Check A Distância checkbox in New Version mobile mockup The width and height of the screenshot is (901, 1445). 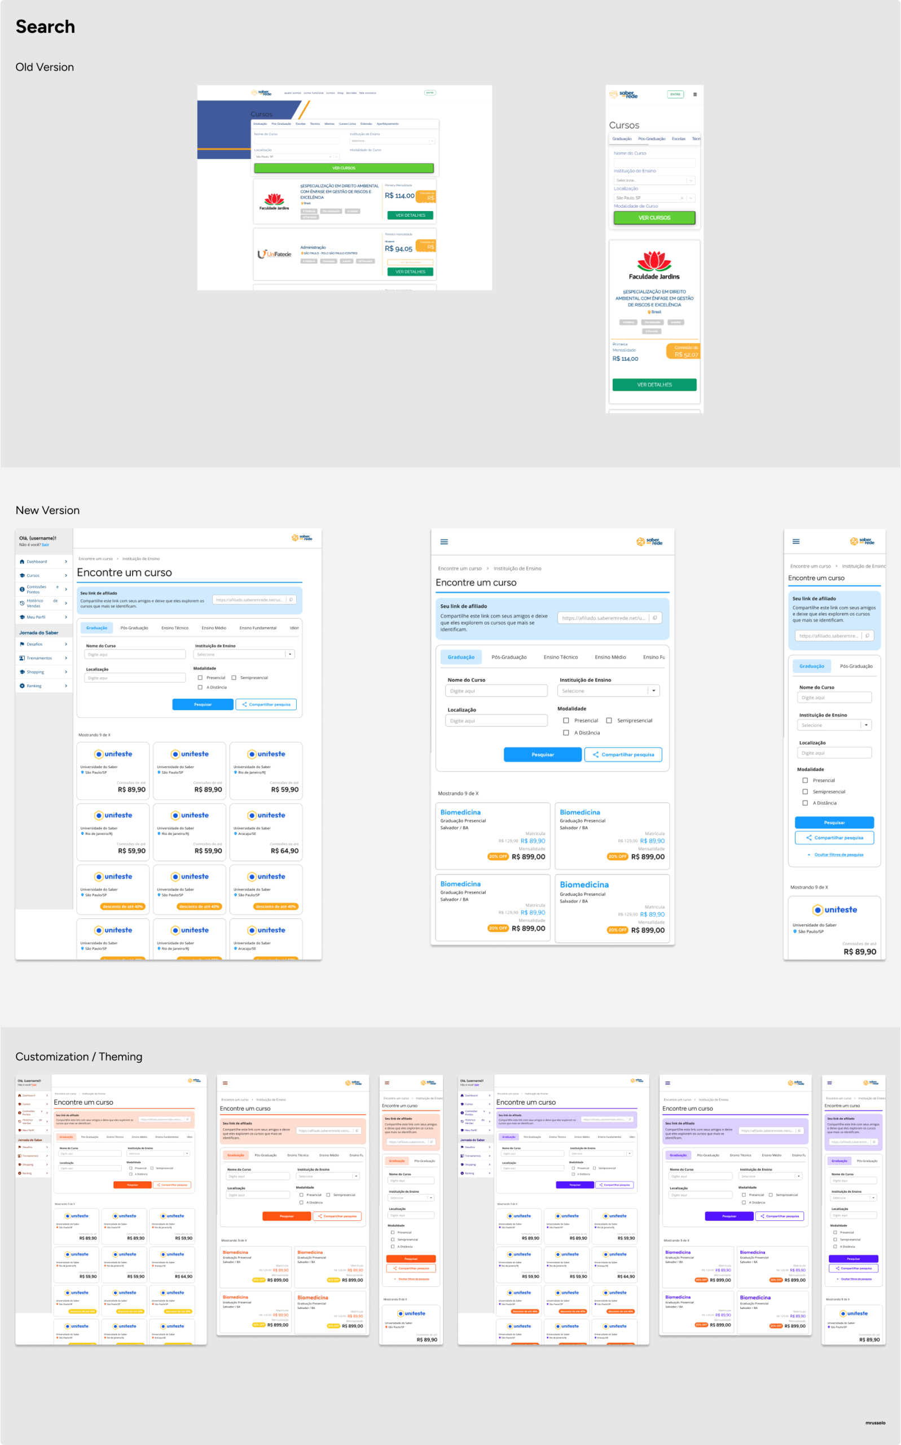[805, 803]
